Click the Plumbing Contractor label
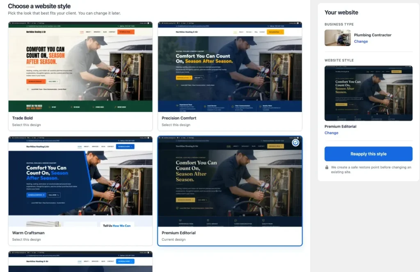Image resolution: width=420 pixels, height=272 pixels. pyautogui.click(x=372, y=35)
